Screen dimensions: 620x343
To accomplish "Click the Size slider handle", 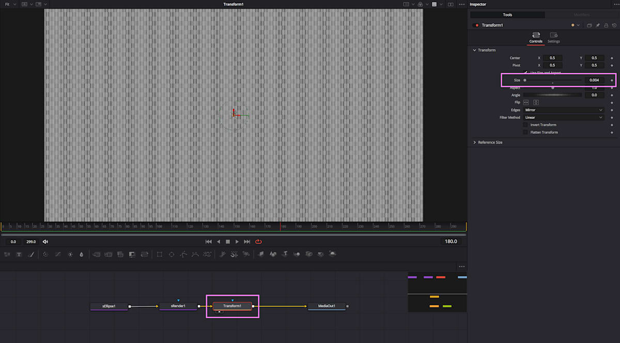I will pos(525,80).
